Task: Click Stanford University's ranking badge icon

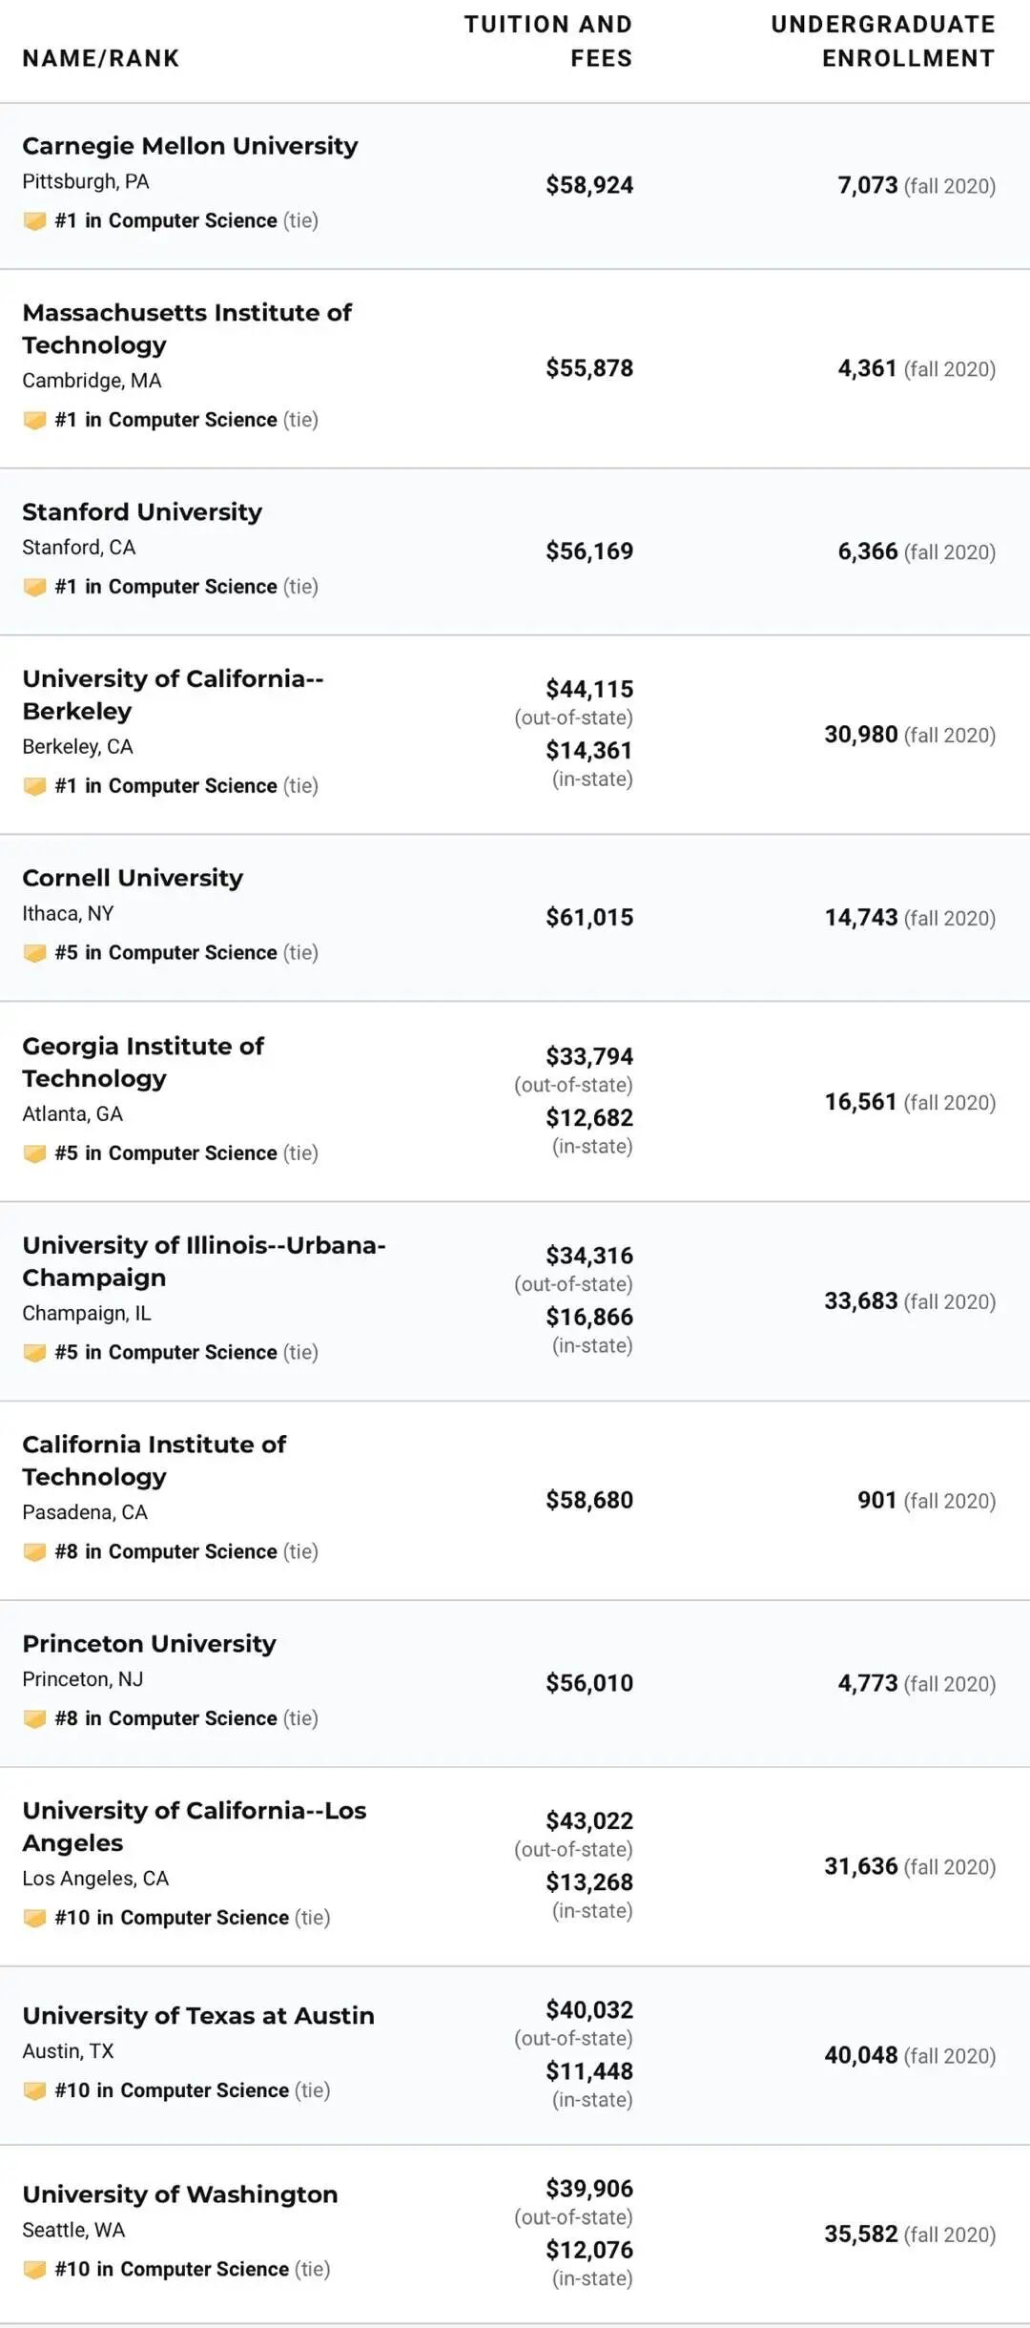Action: [x=34, y=588]
